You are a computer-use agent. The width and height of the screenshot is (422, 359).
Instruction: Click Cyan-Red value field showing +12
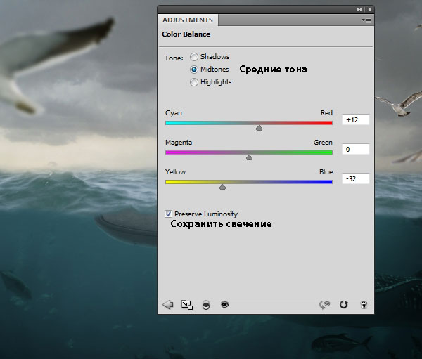355,119
